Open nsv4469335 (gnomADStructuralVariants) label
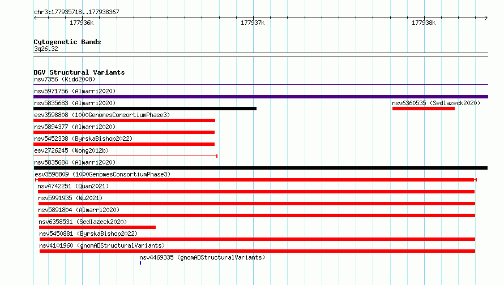This screenshot has width=504, height=285. (202, 257)
